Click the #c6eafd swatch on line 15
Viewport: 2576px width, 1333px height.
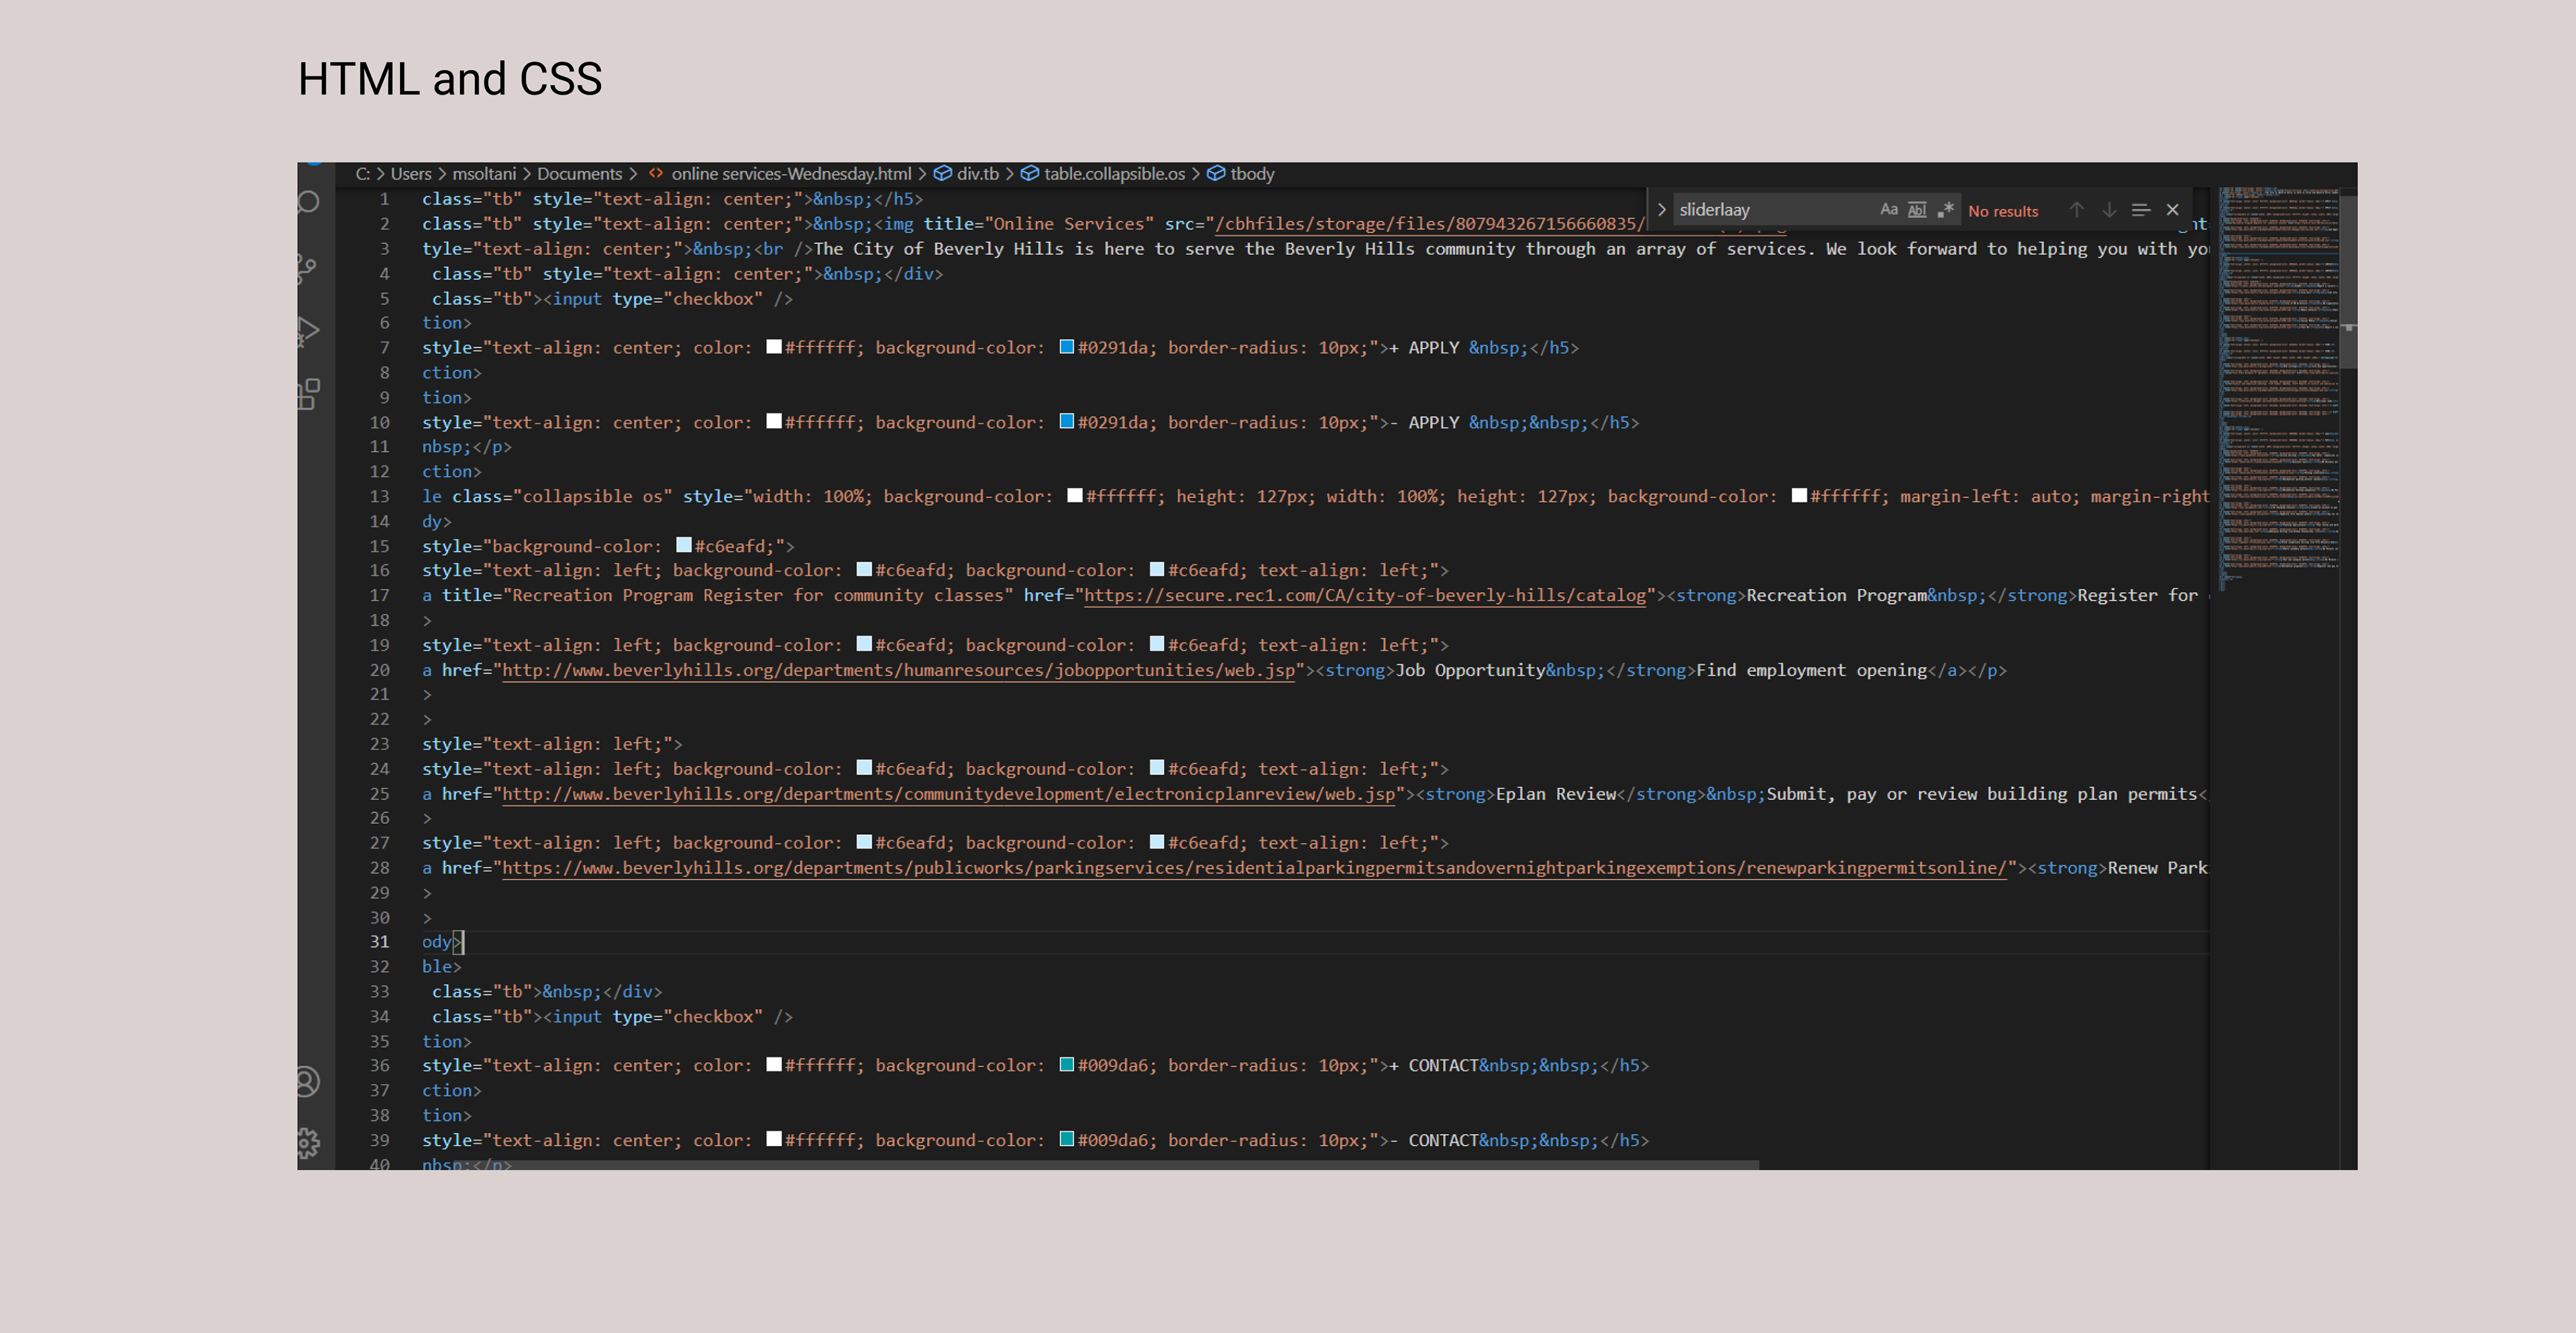click(x=684, y=544)
